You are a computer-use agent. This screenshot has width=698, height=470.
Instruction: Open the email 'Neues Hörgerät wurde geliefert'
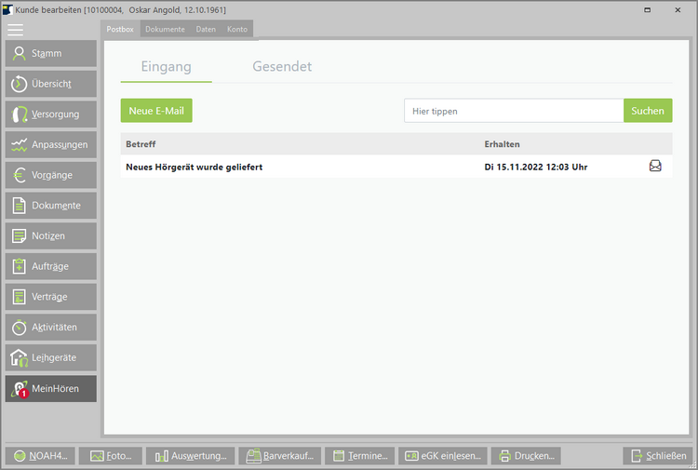pyautogui.click(x=195, y=168)
